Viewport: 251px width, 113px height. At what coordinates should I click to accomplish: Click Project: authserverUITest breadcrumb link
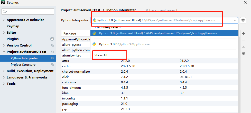[80, 10]
